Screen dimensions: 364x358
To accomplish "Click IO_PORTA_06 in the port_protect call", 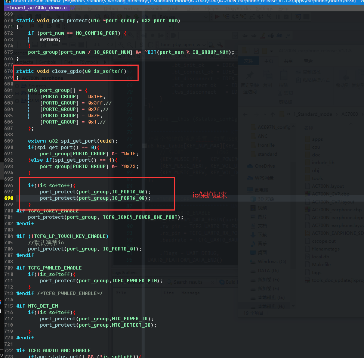I will pos(129,192).
